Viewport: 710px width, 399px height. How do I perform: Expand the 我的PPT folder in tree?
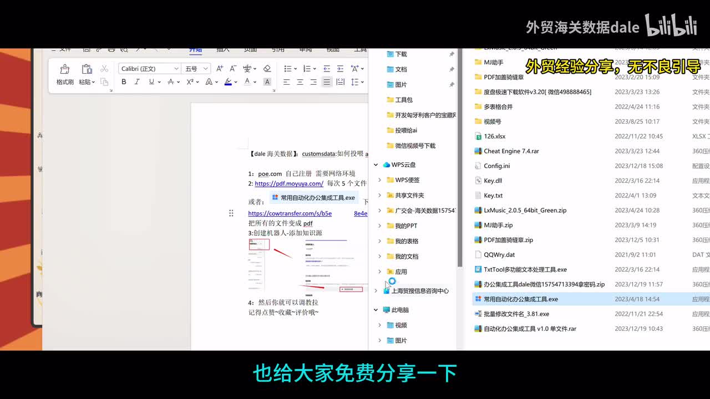coord(379,226)
